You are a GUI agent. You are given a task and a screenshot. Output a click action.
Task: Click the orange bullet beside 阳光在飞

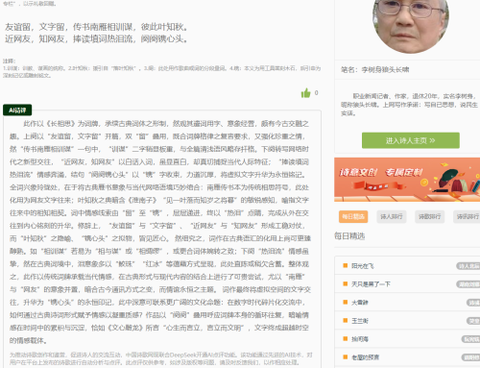346,265
